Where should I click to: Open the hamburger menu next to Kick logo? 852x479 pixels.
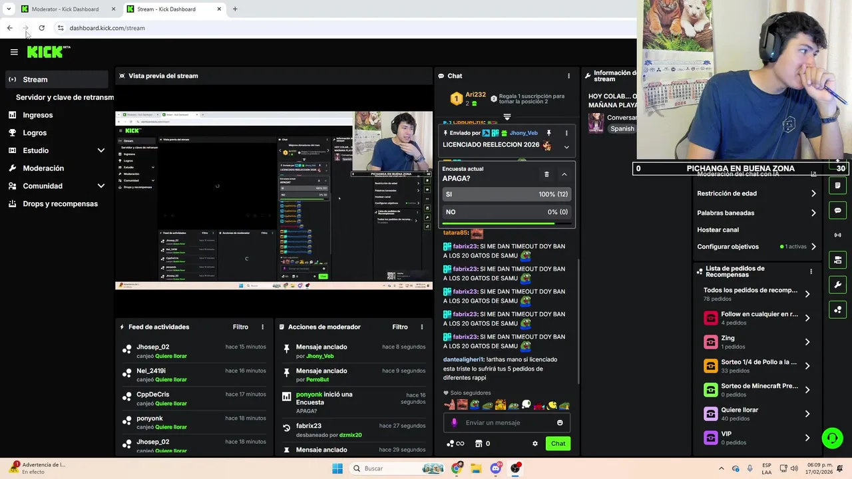14,52
